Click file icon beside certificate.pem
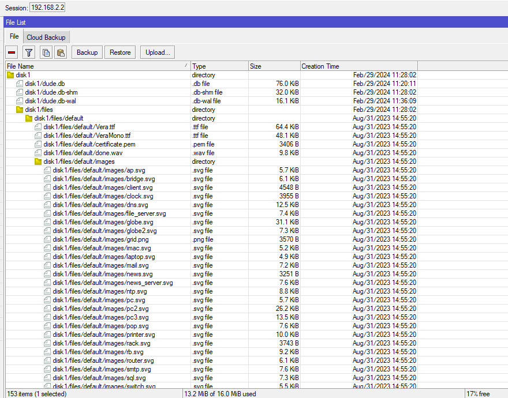The image size is (508, 398). (38, 144)
